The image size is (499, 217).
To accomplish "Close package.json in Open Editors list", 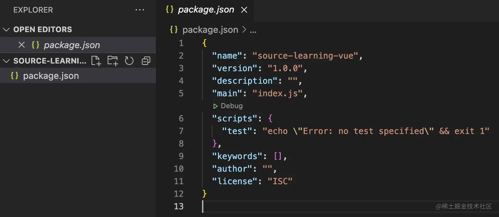I will point(21,45).
